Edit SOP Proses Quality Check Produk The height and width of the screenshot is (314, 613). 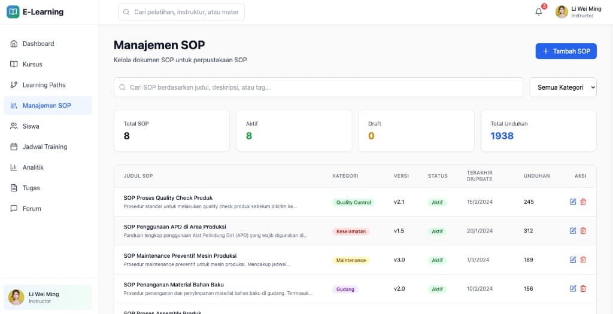[573, 202]
